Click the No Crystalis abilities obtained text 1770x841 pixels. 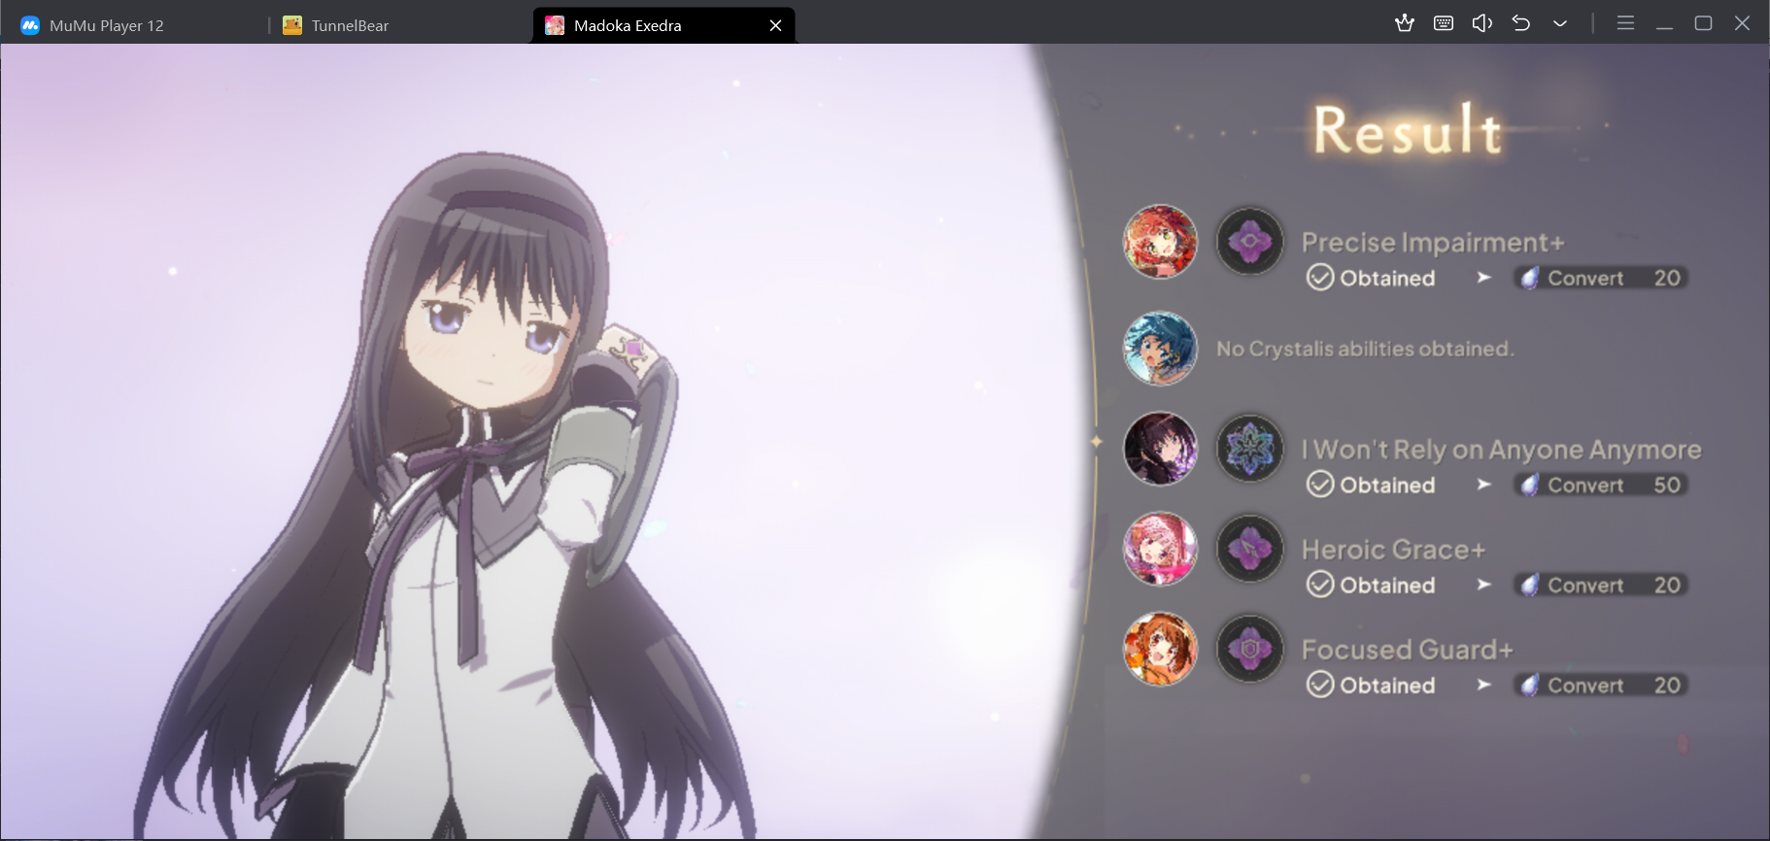tap(1365, 349)
